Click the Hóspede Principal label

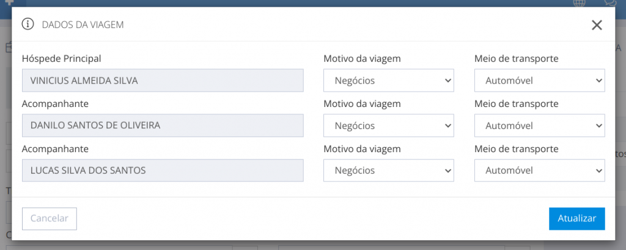pos(61,59)
